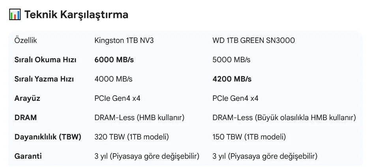The height and width of the screenshot is (167, 375).
Task: Select the 320 TBW (1TB modeli) cell
Action: [132, 137]
